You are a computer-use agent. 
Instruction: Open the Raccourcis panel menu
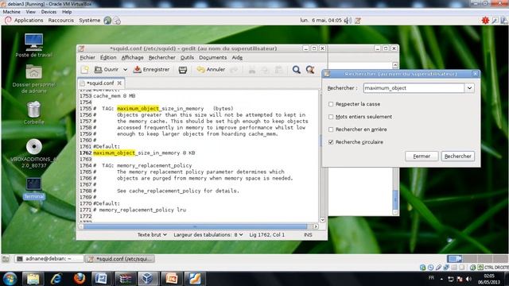[61, 20]
